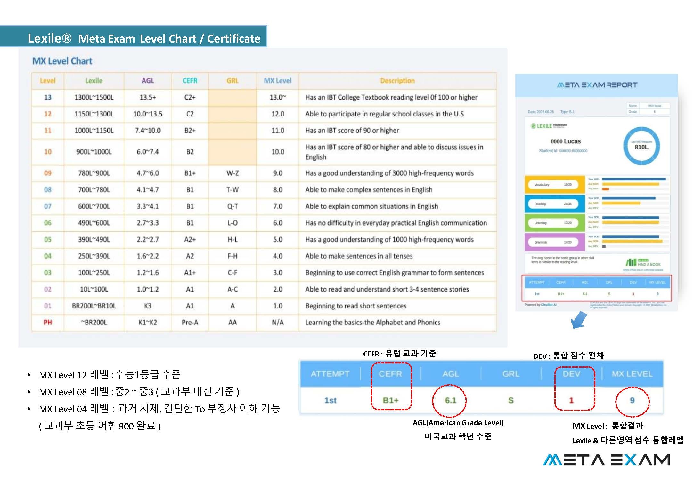The image size is (694, 480).
Task: Click the Reading Your SCR progress bar
Action: 629,198
